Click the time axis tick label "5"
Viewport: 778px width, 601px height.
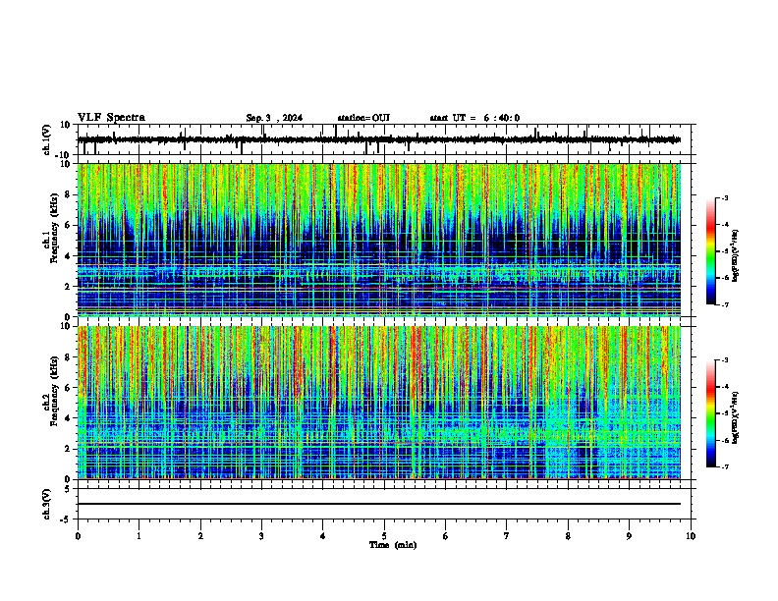click(x=384, y=536)
